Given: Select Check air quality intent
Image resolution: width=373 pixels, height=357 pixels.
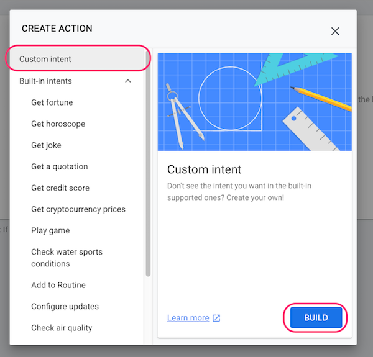Looking at the screenshot, I should pos(62,328).
